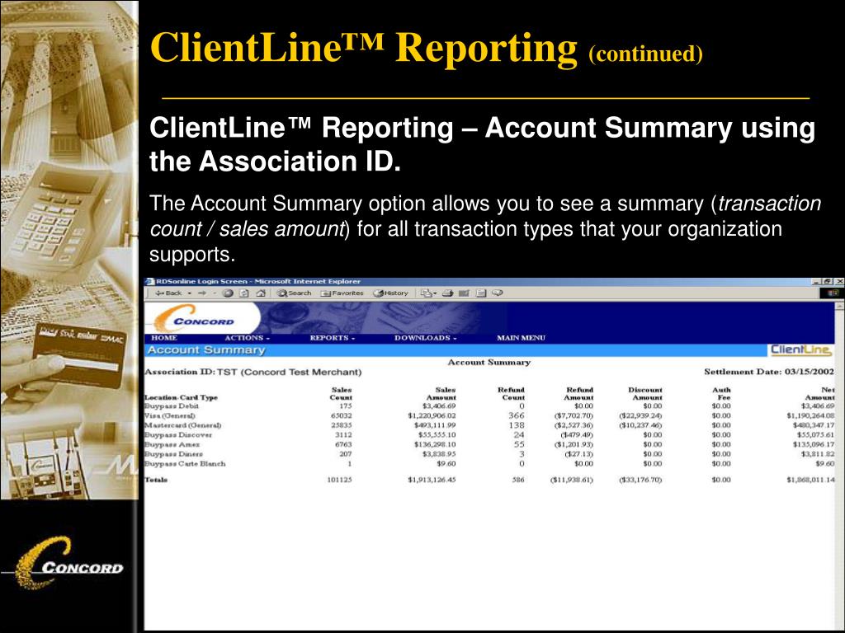845x633 pixels.
Task: Open the DOWNLOADS dropdown menu
Action: click(x=425, y=338)
